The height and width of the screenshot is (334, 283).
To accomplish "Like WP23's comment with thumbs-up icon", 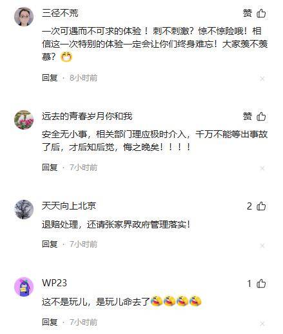I will pos(261,284).
